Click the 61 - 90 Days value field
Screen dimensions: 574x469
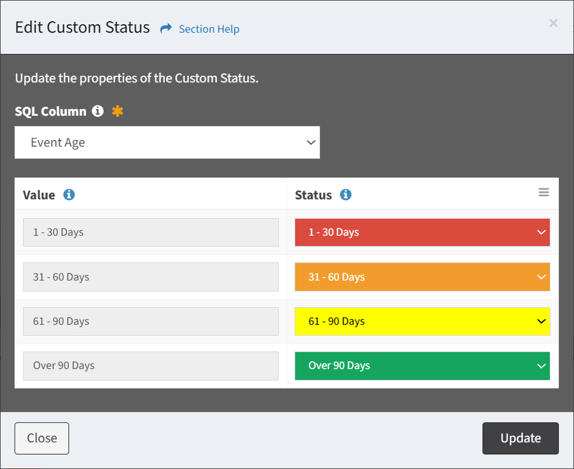click(x=151, y=321)
